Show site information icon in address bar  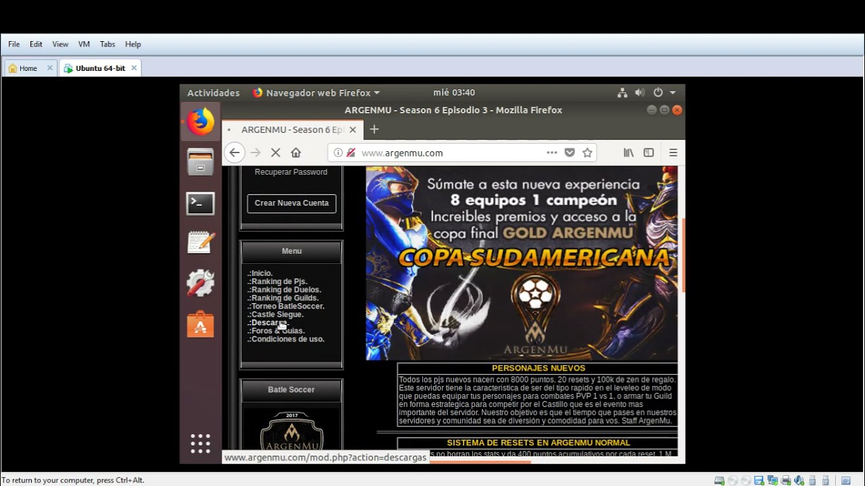point(338,153)
